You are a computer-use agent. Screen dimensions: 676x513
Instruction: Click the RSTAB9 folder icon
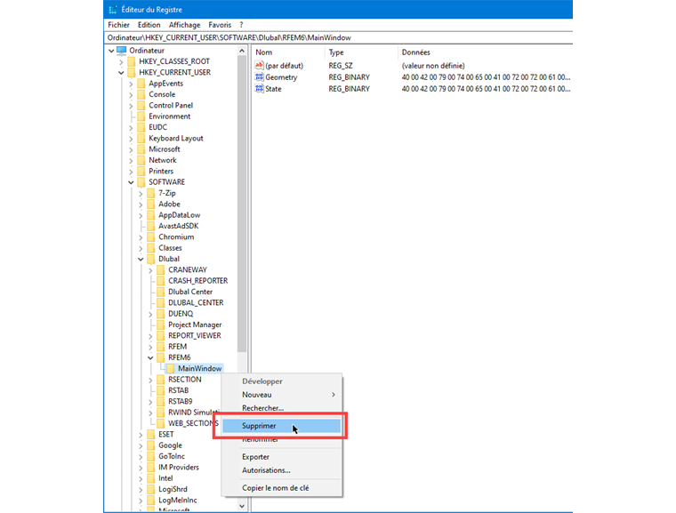click(x=161, y=401)
